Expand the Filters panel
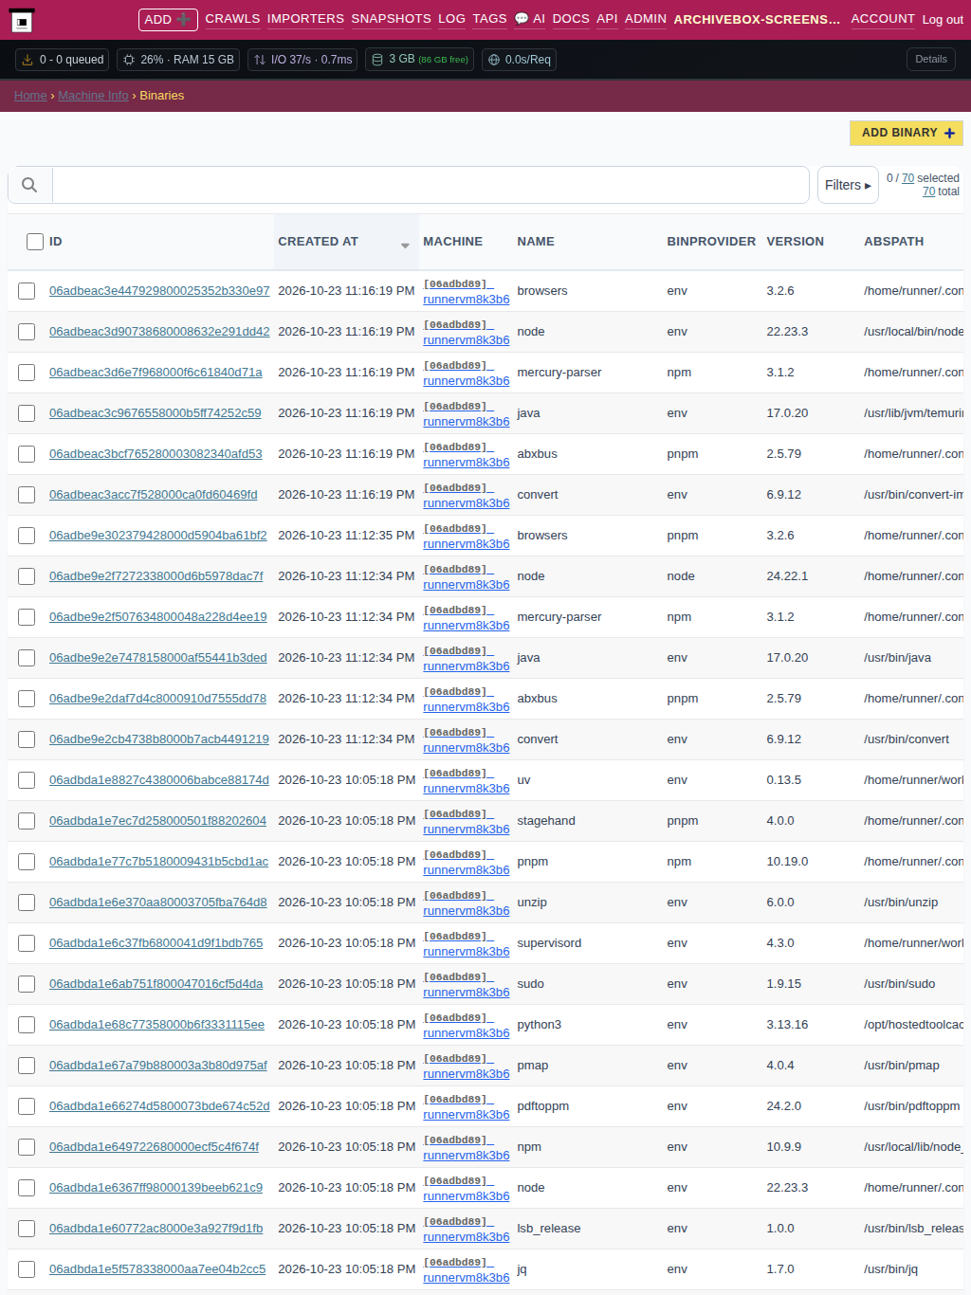Viewport: 971px width, 1295px height. (848, 185)
